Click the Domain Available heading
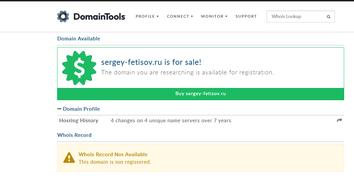354x179 pixels. pyautogui.click(x=79, y=38)
